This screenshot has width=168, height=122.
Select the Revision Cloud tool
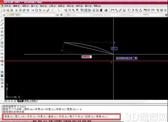click(x=2, y=46)
